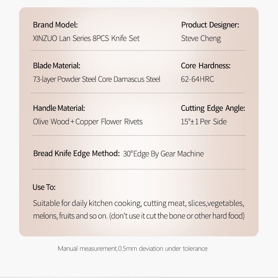Click the "Bread Knife Edge Method:" label

point(76,153)
